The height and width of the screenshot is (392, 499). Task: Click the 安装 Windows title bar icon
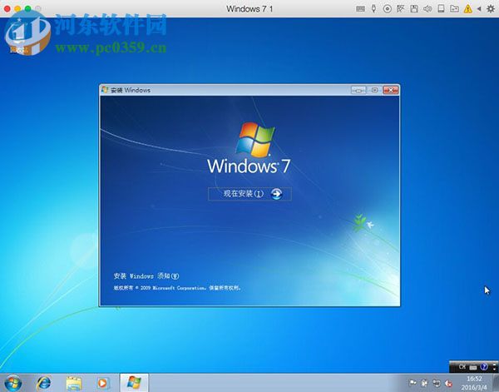(105, 90)
